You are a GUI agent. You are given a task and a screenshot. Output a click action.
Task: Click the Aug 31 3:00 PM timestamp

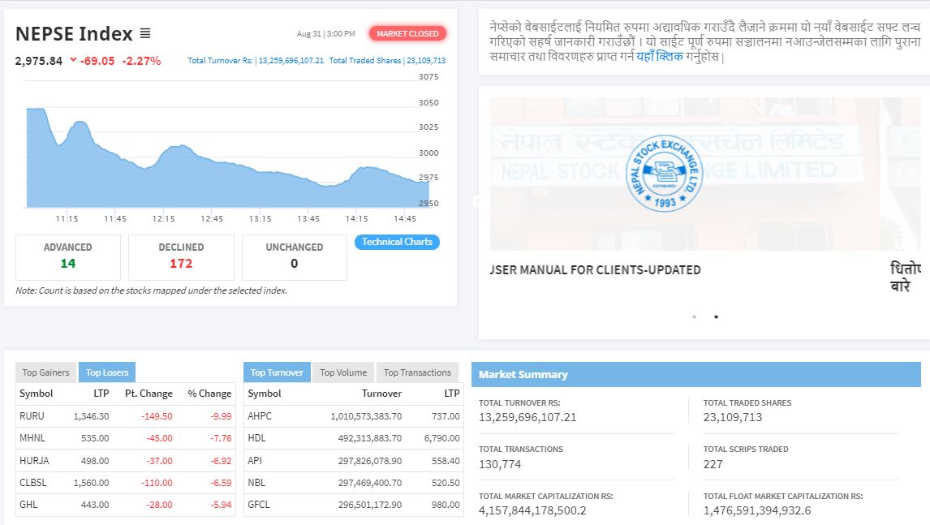[325, 34]
